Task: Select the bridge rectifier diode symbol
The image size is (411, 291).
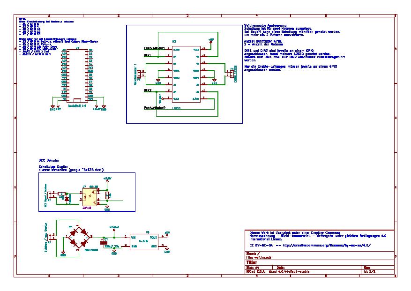Action: (x=79, y=238)
